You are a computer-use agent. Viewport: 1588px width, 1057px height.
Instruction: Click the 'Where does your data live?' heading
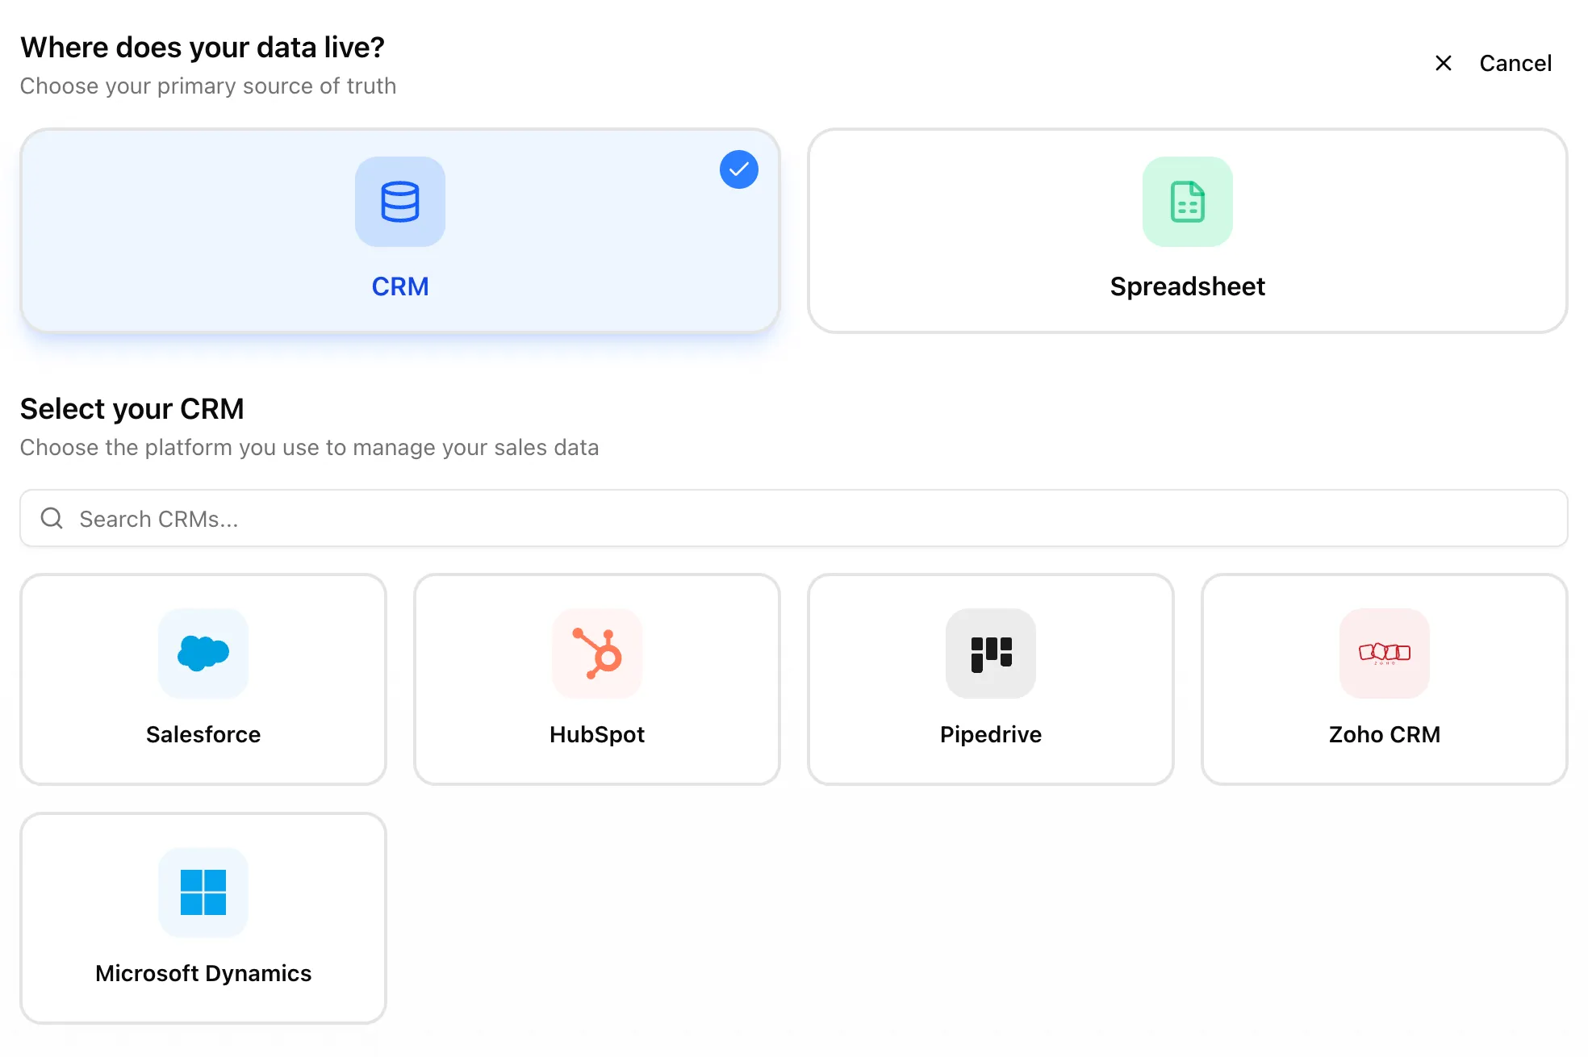[203, 48]
